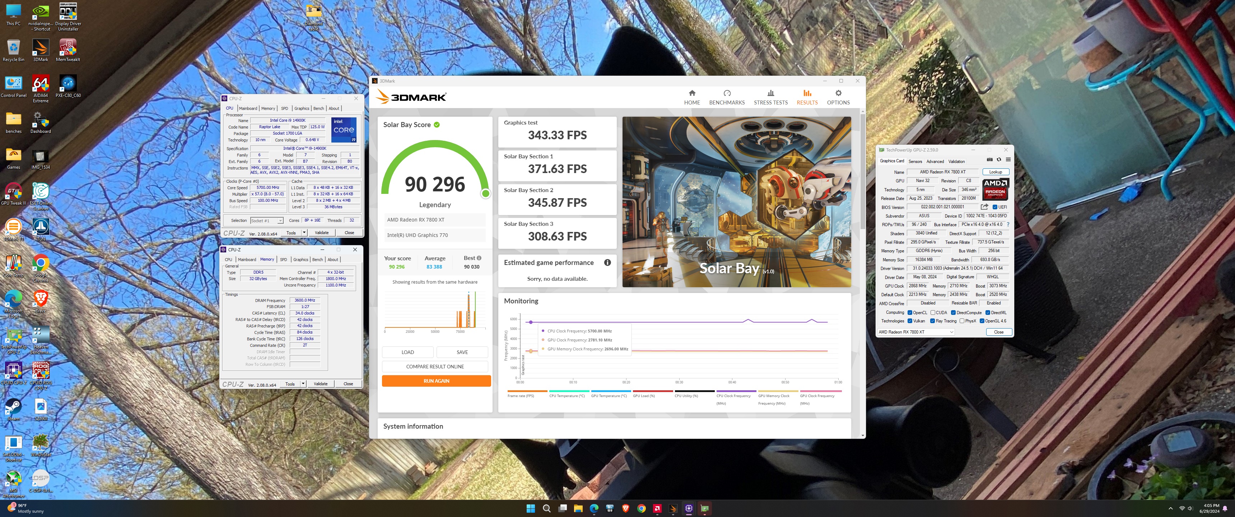The image size is (1235, 517).
Task: Open Validation tab in GPU-Z
Action: pos(956,161)
